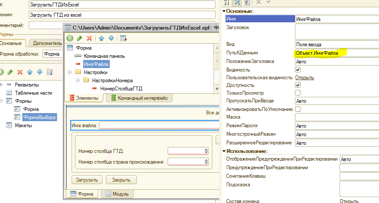Expand the Реквизиты node
Viewport: 379px width, 203px height.
coord(1,84)
